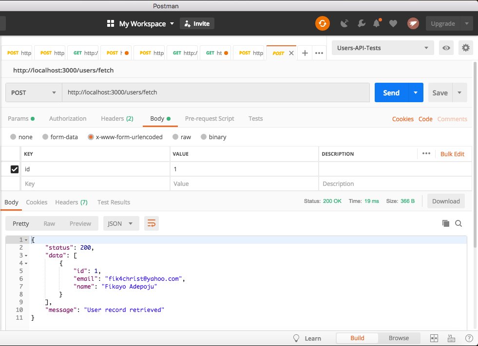Copy response body to clipboard icon
478x346 pixels.
[x=445, y=223]
